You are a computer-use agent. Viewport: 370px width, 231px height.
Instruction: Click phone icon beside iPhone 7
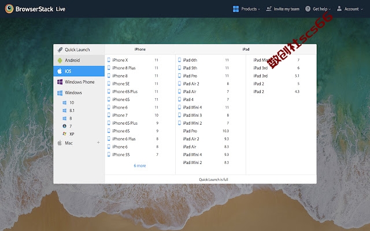(x=109, y=115)
